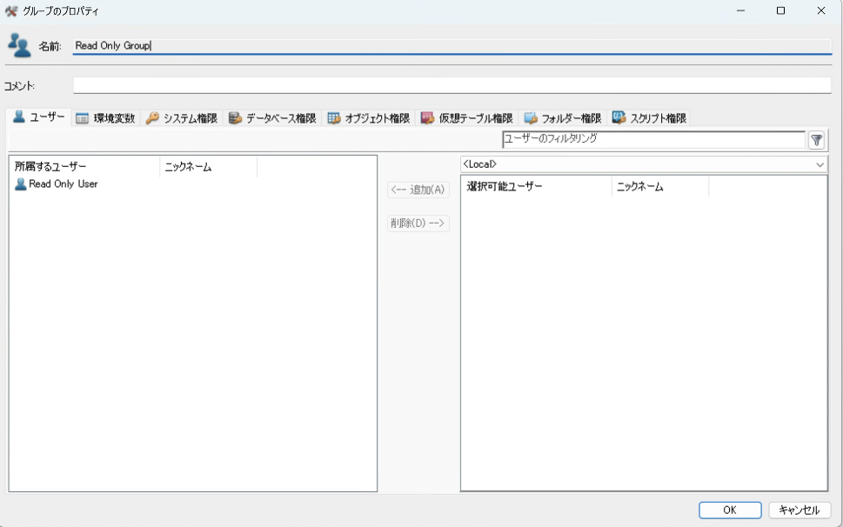Image resolution: width=843 pixels, height=527 pixels.
Task: Select the ユーザー tab
Action: (38, 117)
